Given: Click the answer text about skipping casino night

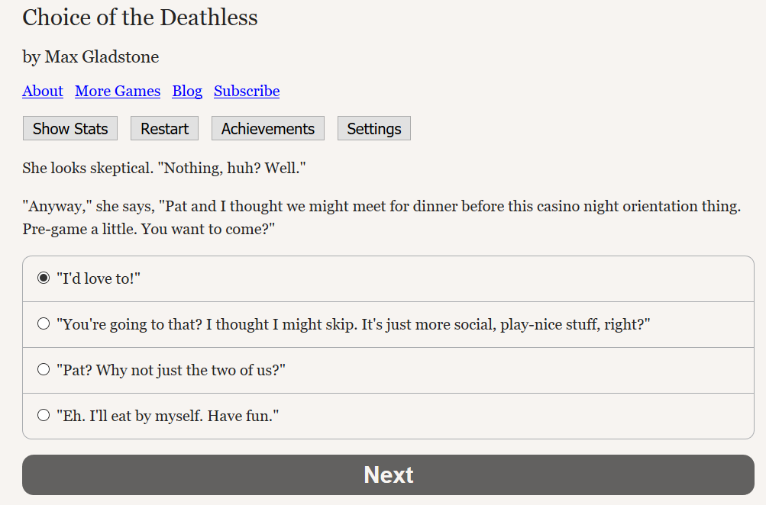Looking at the screenshot, I should click(354, 324).
